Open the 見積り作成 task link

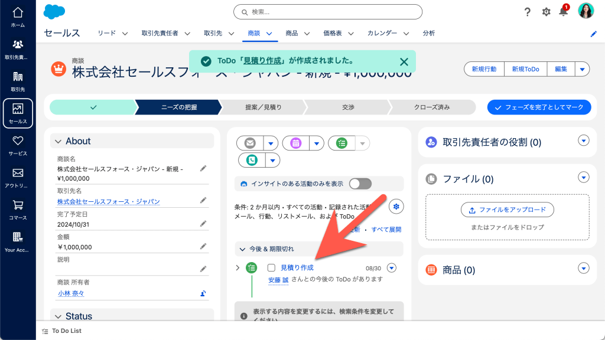pos(297,267)
